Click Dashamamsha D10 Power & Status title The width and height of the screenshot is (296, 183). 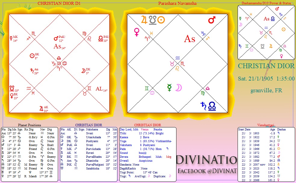(x=266, y=3)
